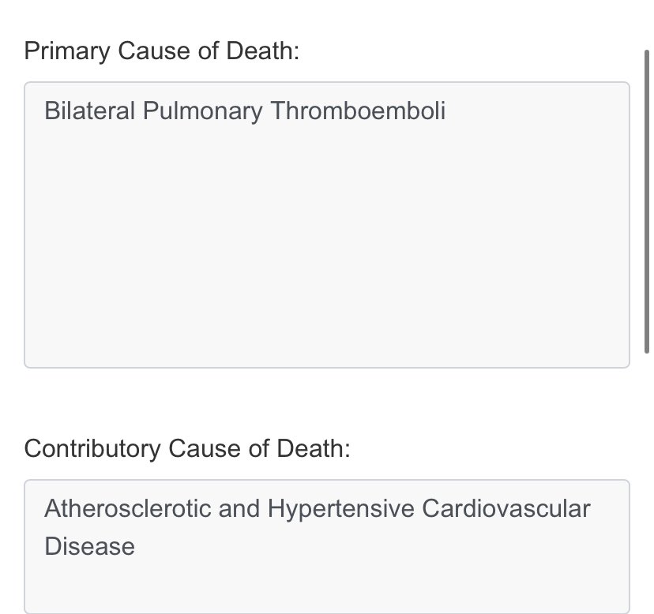The height and width of the screenshot is (614, 654).
Task: Place cursor on the word 'Pulmonary'
Action: (x=203, y=112)
